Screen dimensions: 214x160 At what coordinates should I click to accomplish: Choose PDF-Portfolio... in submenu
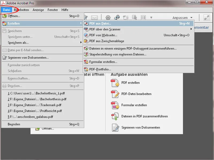pos(139,69)
